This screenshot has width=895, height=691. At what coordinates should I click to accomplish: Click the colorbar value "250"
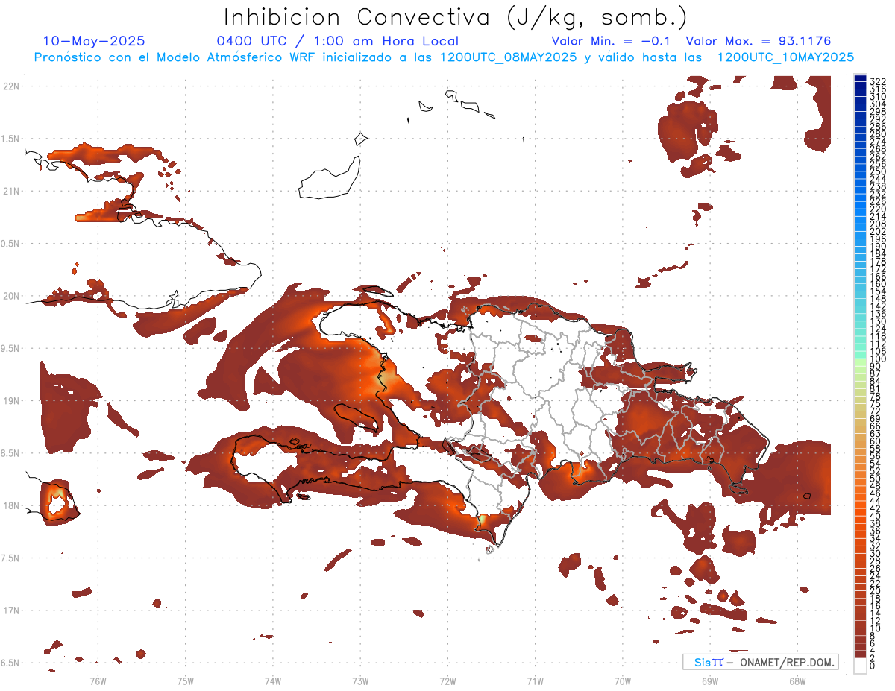click(877, 171)
